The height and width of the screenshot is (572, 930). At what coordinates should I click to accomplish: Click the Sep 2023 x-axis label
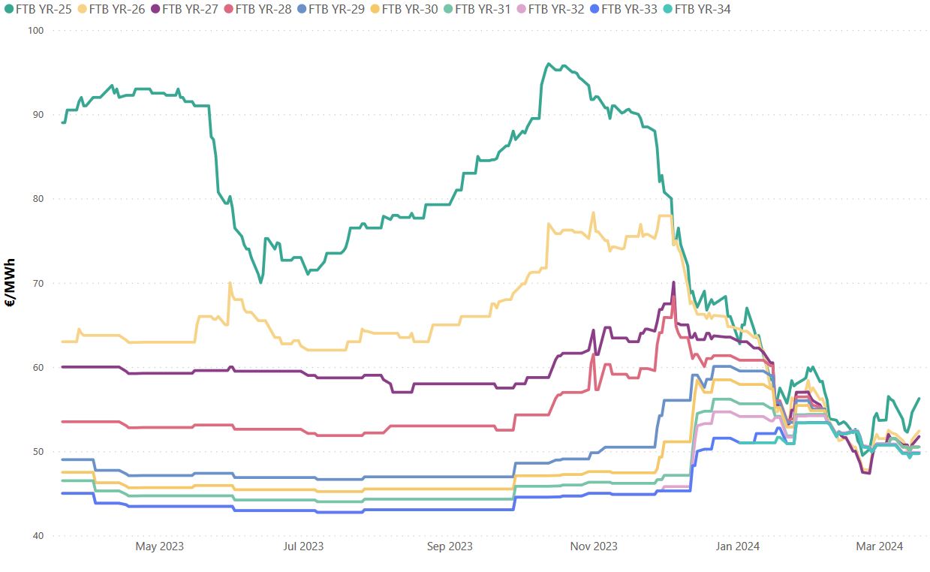coord(450,546)
